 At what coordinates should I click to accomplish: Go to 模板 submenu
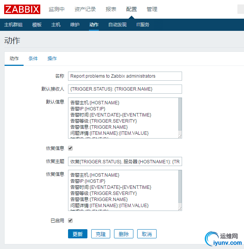(37, 25)
